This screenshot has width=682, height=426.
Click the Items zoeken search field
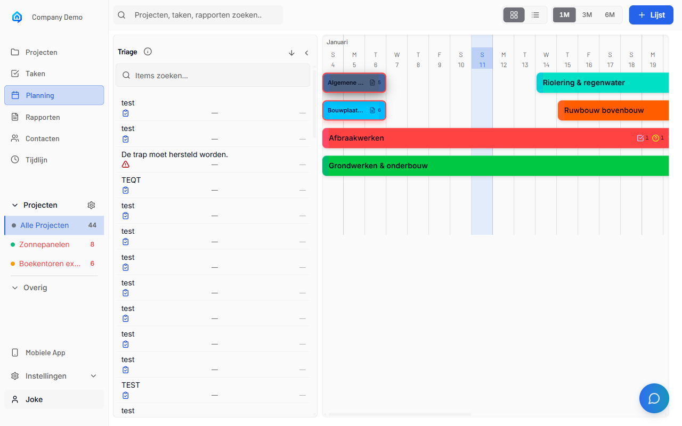click(213, 75)
